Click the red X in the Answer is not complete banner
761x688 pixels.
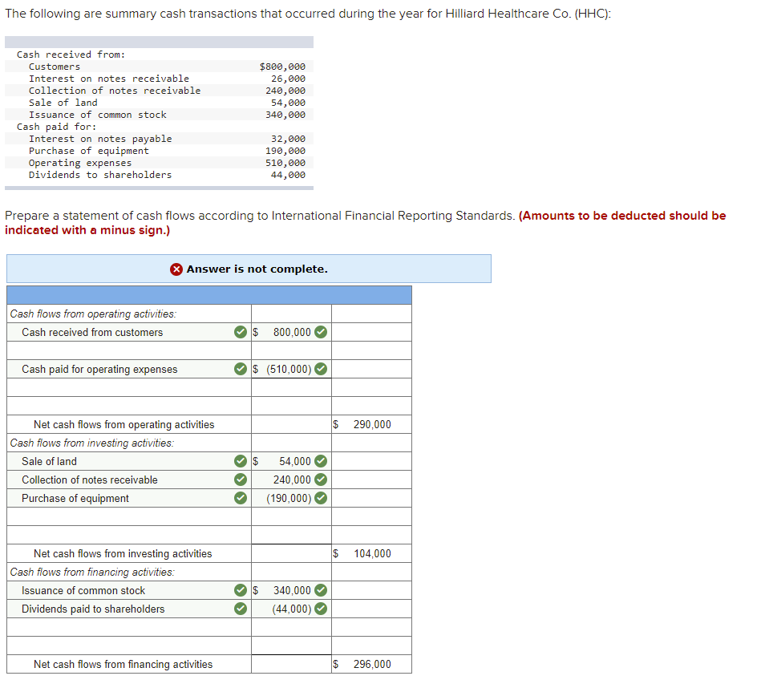pos(176,269)
